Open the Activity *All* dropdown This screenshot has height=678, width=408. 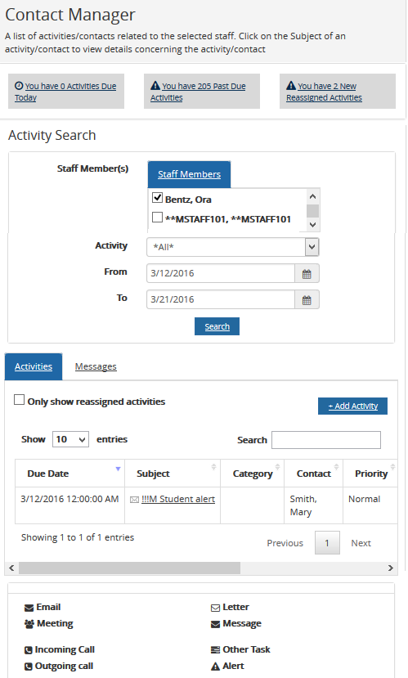[x=233, y=247]
